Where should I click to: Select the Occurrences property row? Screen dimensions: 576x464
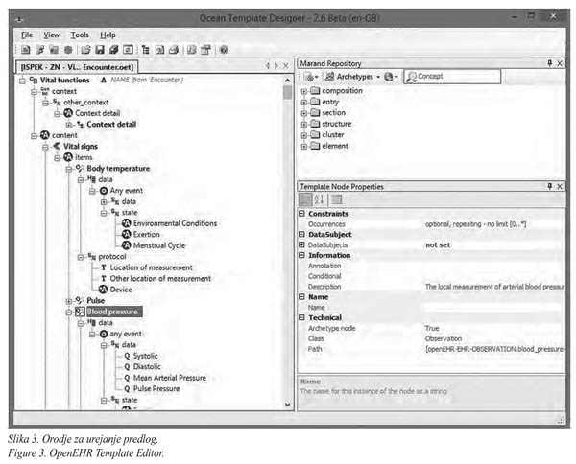(431, 223)
